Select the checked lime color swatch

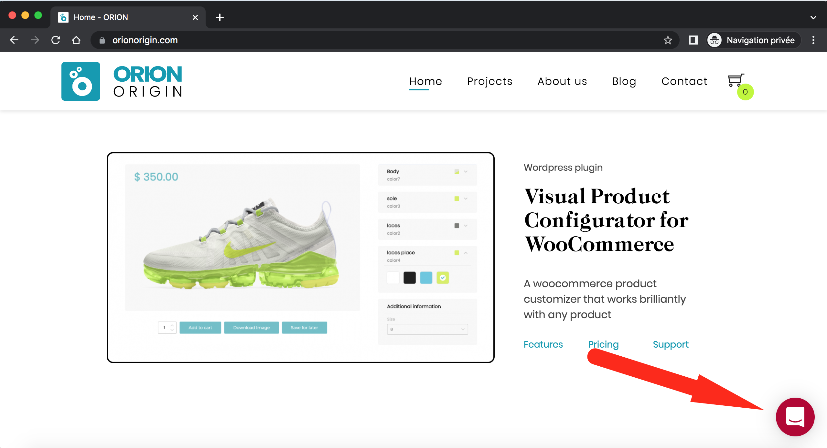coord(443,278)
